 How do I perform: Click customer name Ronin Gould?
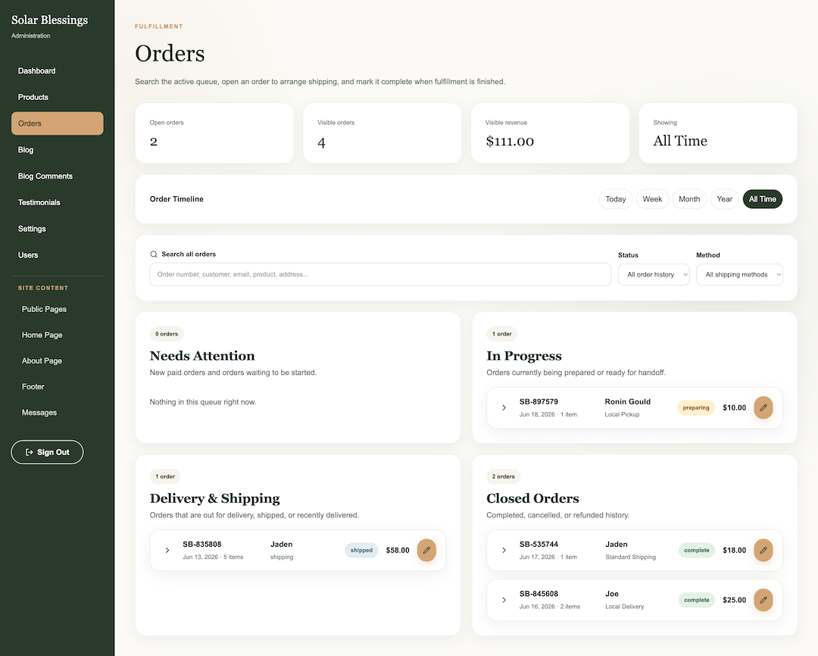click(x=628, y=401)
